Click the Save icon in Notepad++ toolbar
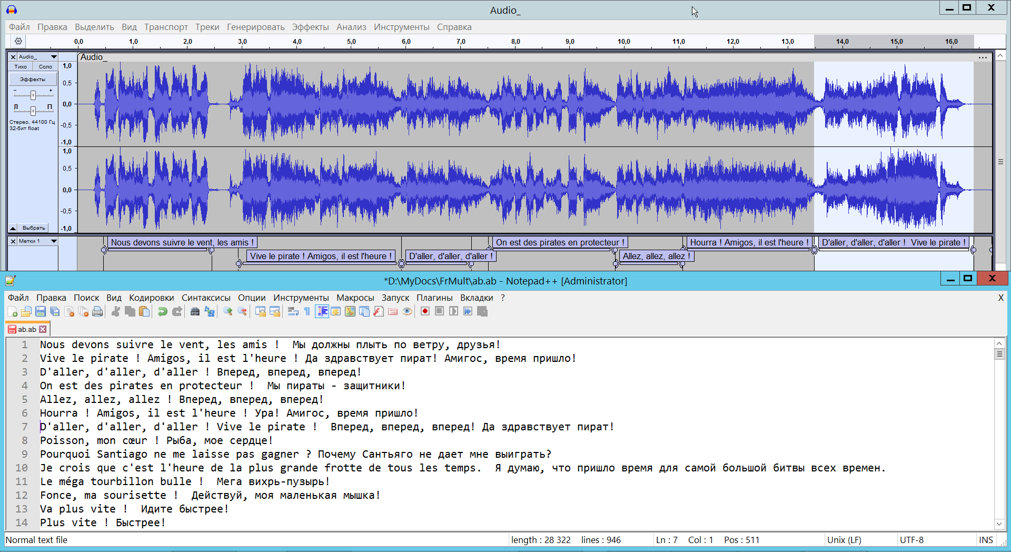The image size is (1011, 552). click(41, 311)
